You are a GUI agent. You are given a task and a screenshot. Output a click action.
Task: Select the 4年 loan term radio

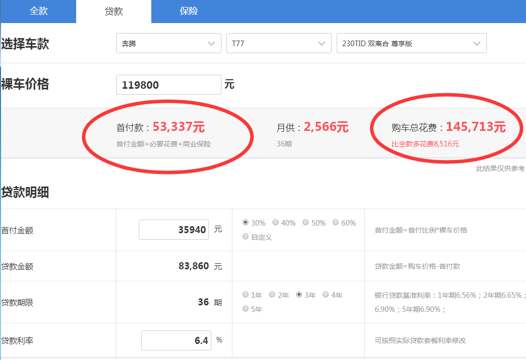click(x=326, y=294)
